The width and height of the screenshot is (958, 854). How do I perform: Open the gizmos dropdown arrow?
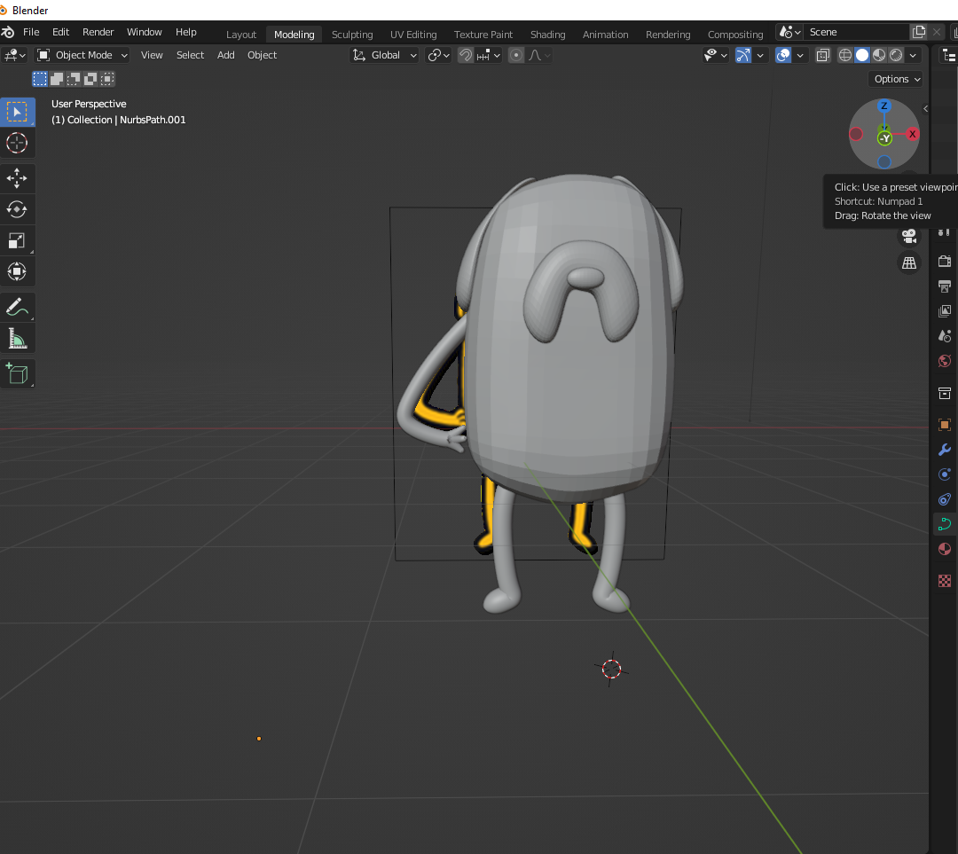pyautogui.click(x=760, y=55)
